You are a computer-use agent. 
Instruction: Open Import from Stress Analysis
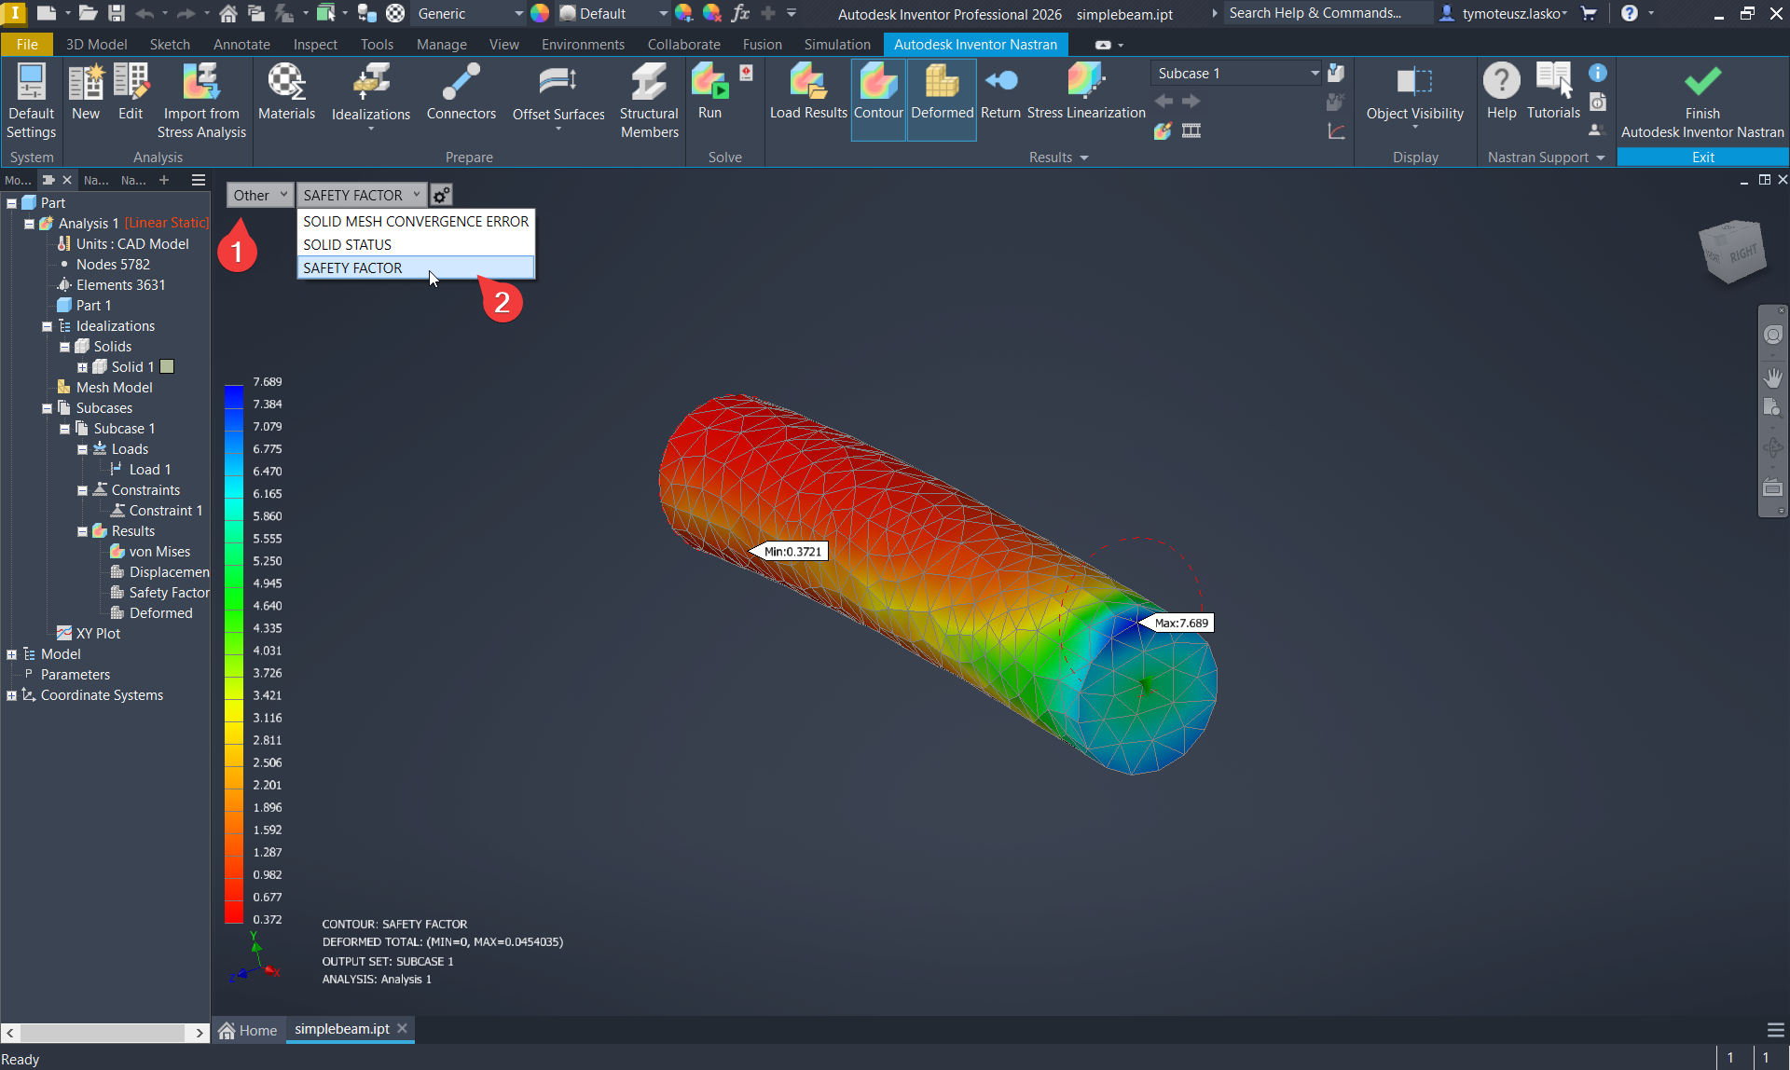(x=201, y=98)
